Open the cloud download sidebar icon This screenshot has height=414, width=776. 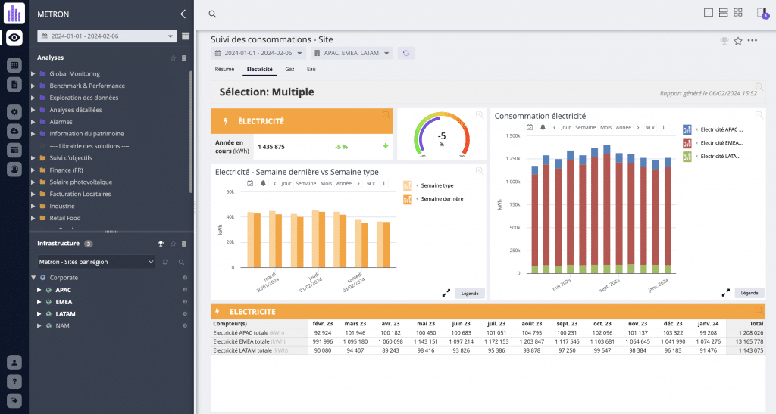tap(14, 131)
